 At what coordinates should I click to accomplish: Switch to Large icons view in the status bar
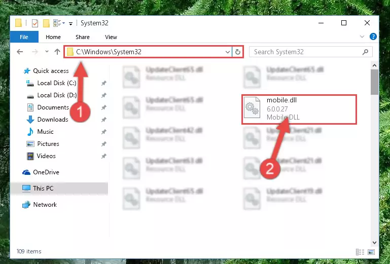(x=371, y=252)
